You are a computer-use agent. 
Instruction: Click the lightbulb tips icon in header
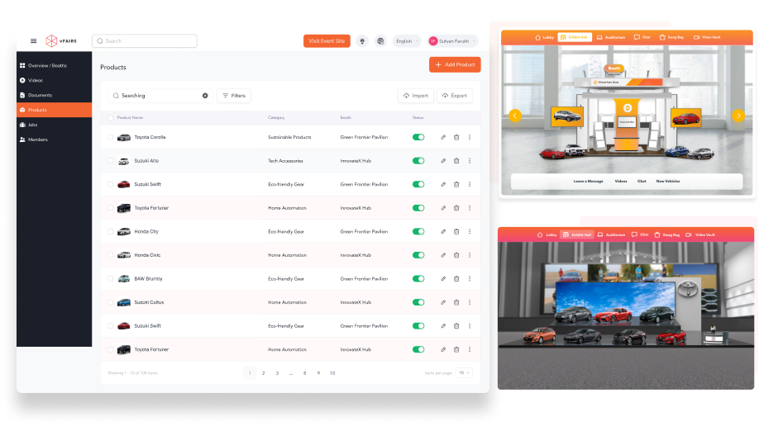pyautogui.click(x=362, y=41)
